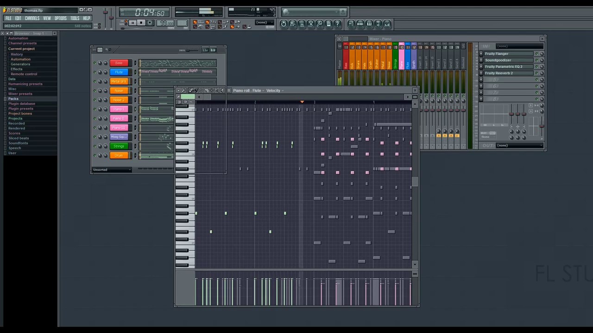The image size is (593, 333).
Task: Click the undo history toolbar icon
Action: coord(284,24)
